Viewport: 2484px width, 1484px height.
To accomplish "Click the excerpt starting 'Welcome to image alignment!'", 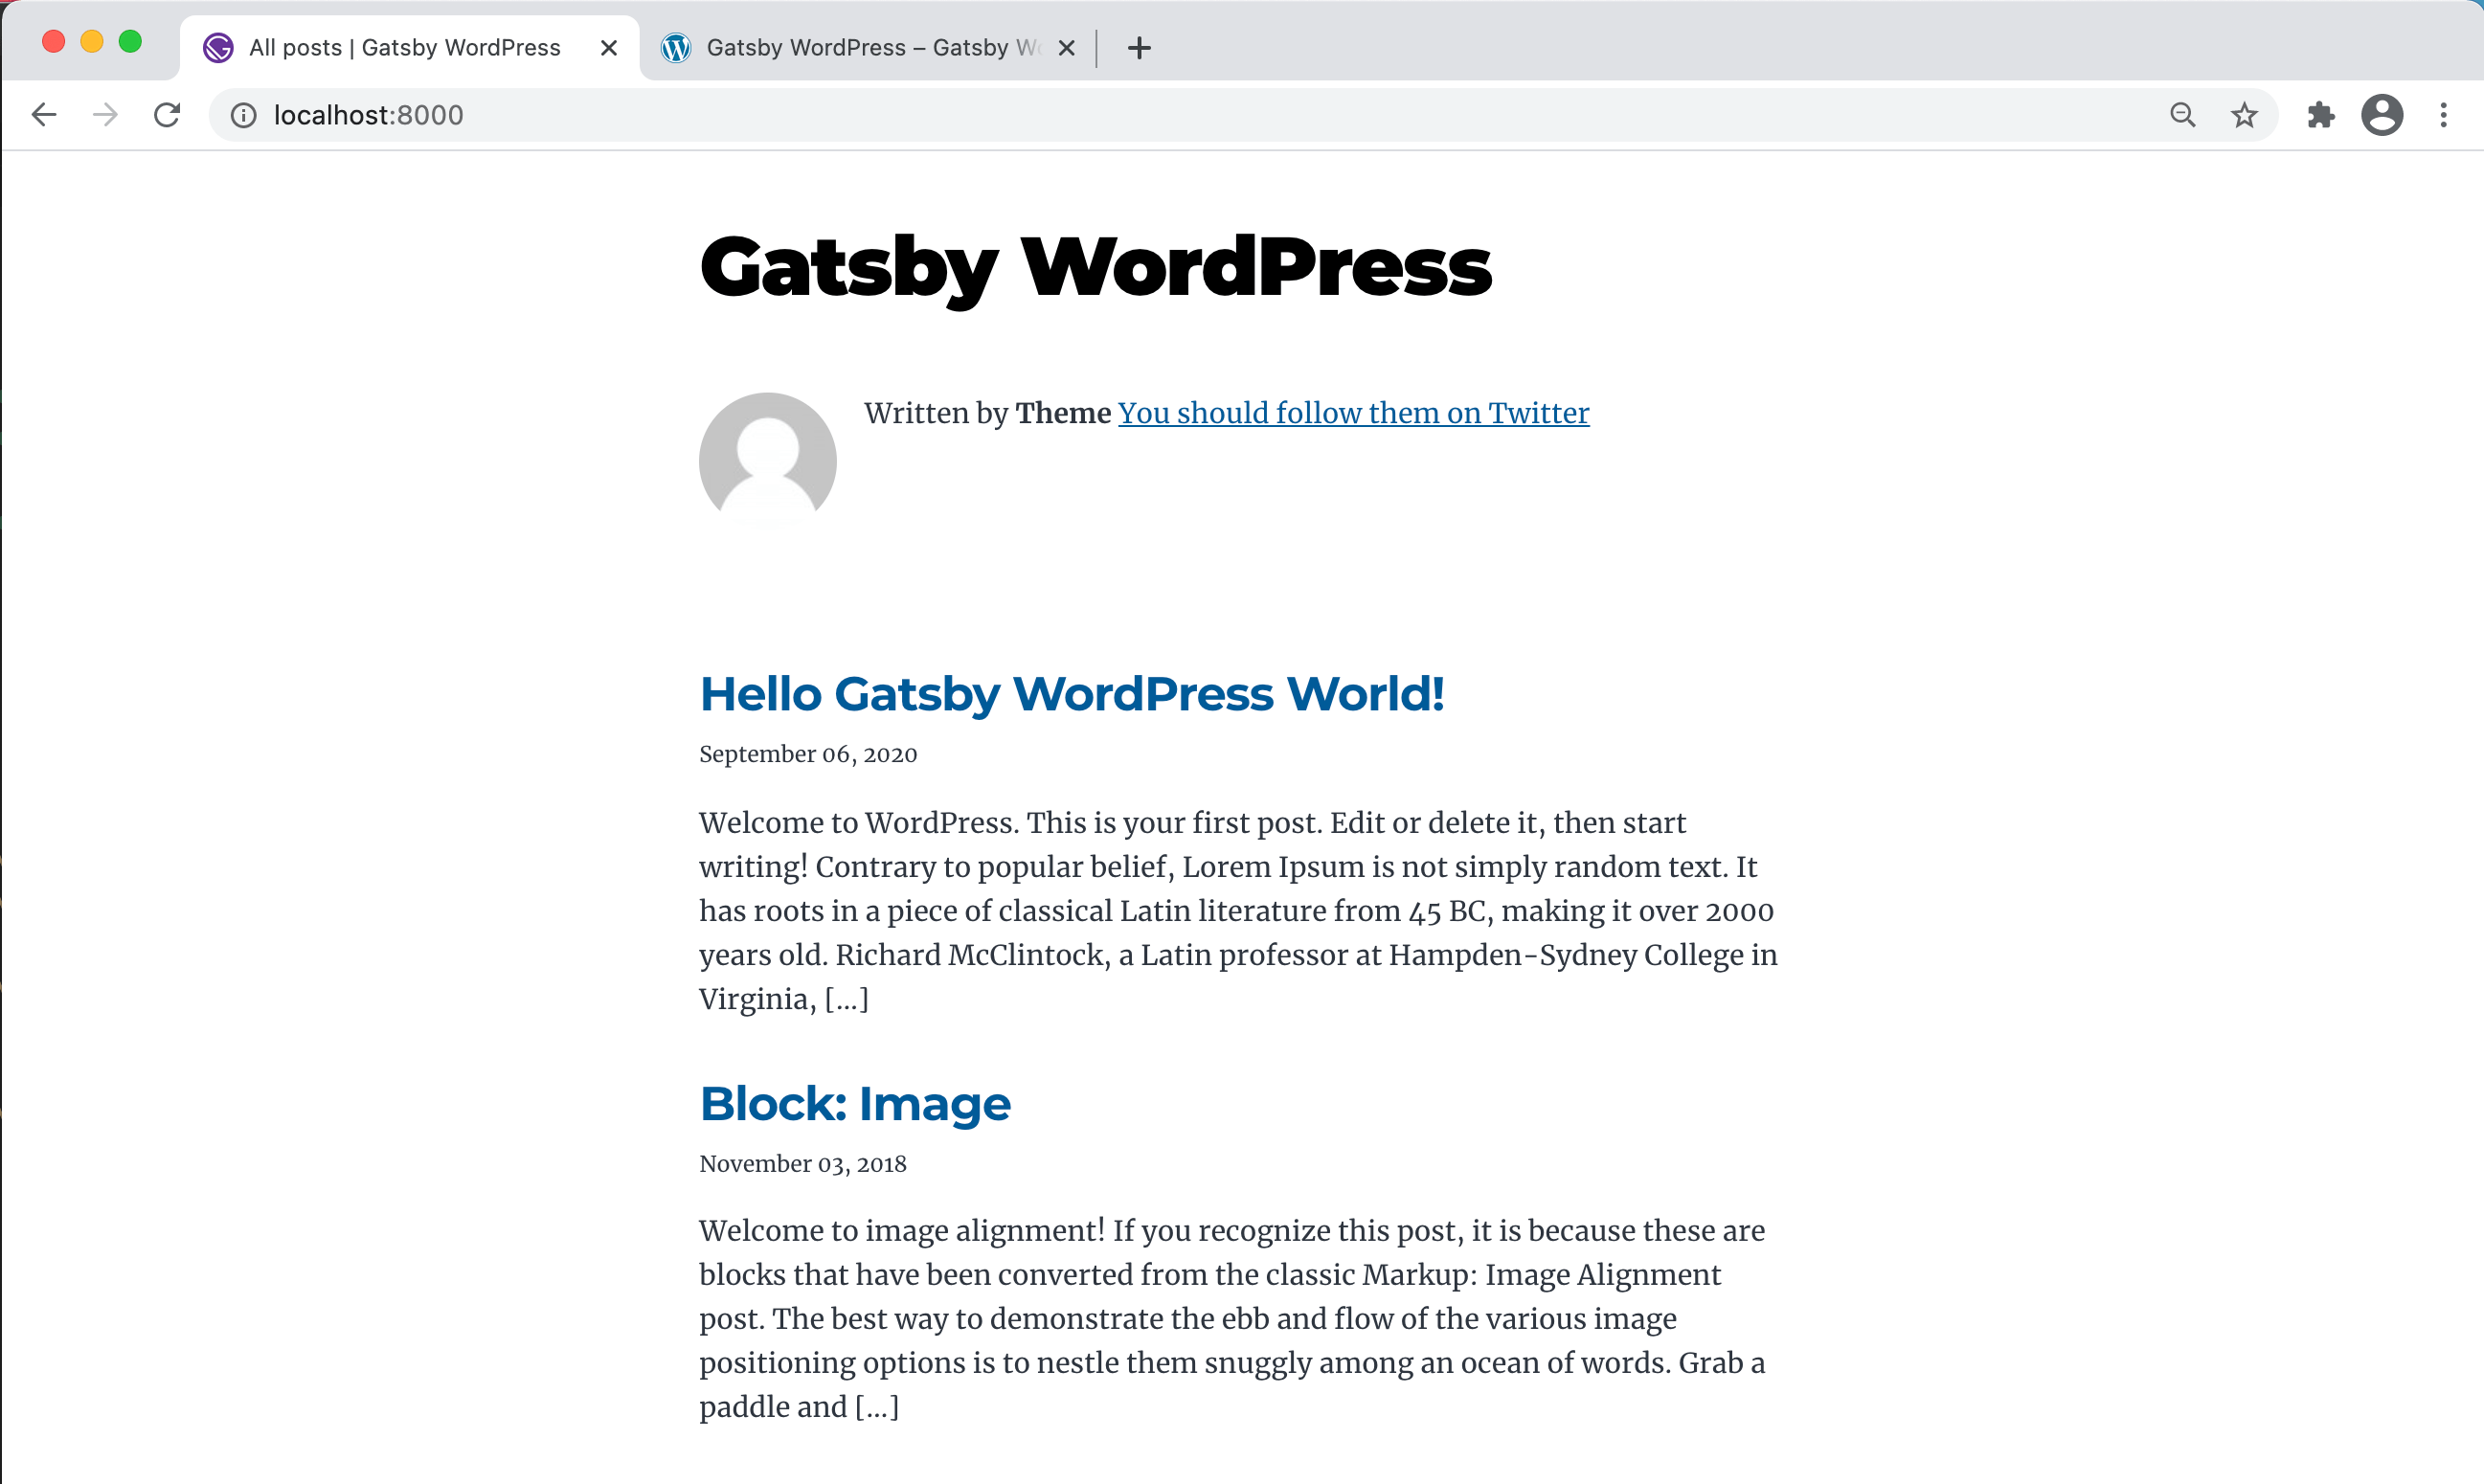I will click(1232, 1319).
